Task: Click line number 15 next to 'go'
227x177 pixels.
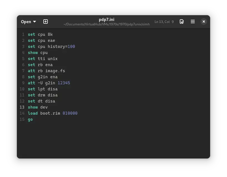Action: click(x=22, y=119)
